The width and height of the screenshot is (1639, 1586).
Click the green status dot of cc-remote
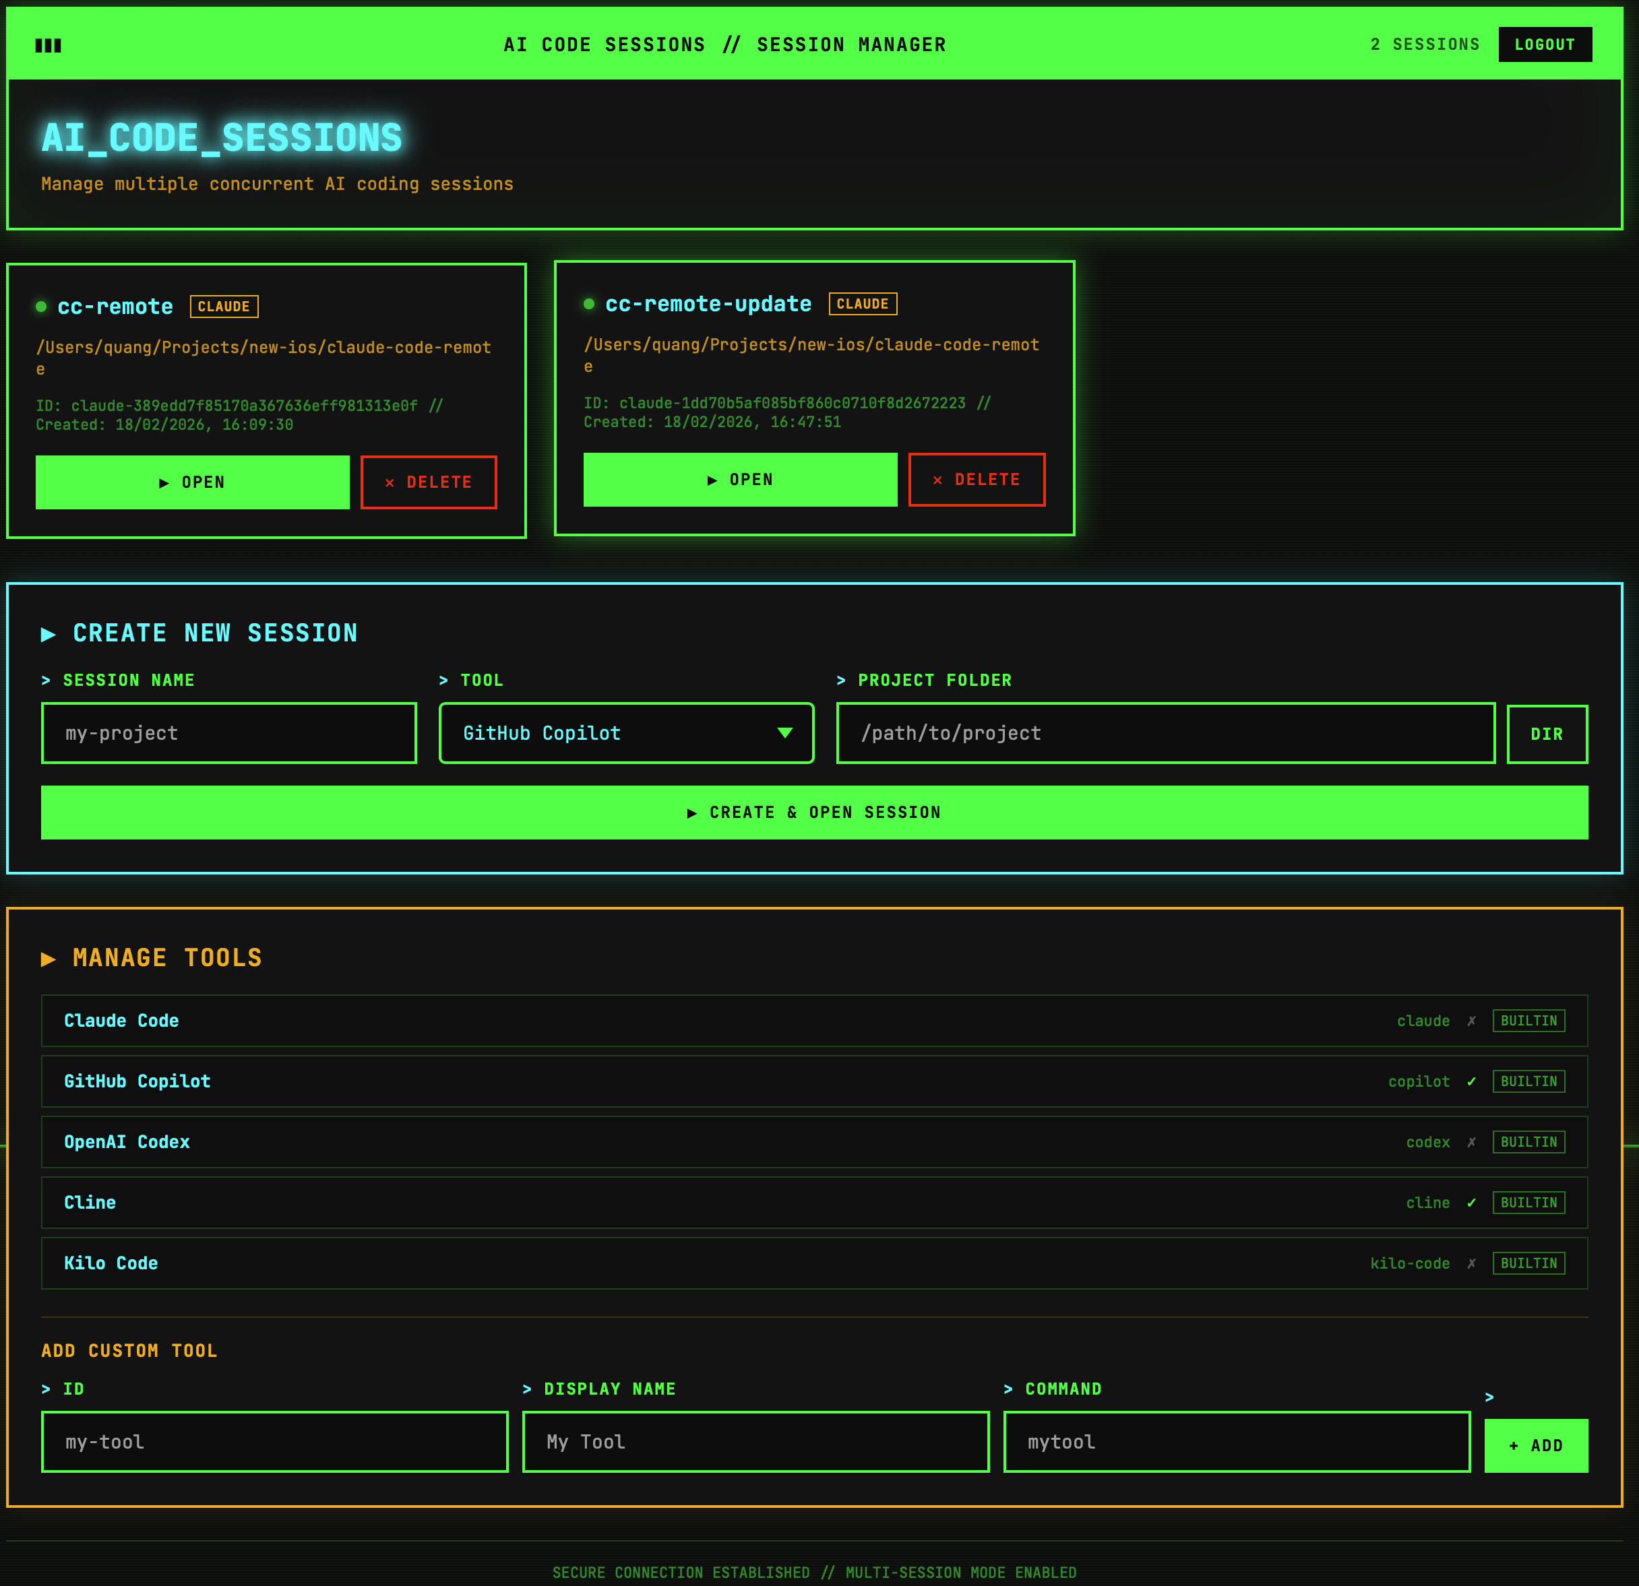pos(41,307)
